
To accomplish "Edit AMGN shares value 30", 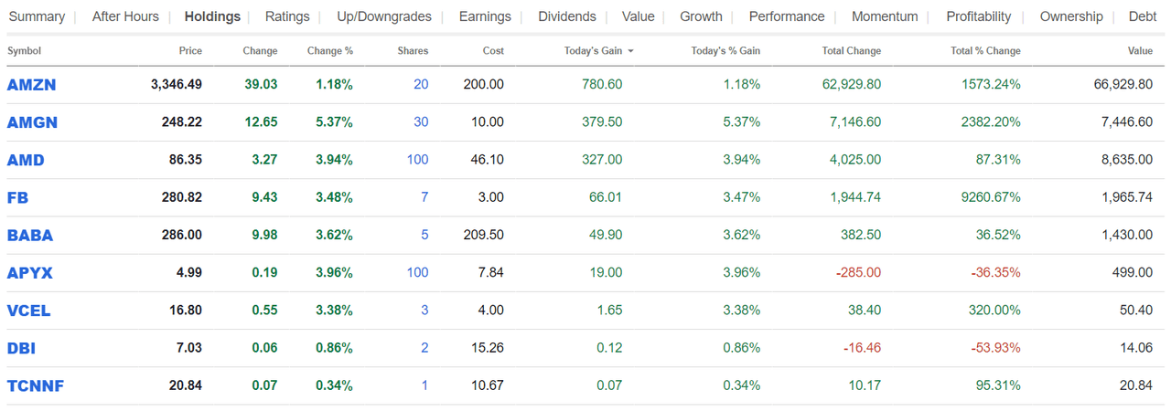I will [421, 122].
